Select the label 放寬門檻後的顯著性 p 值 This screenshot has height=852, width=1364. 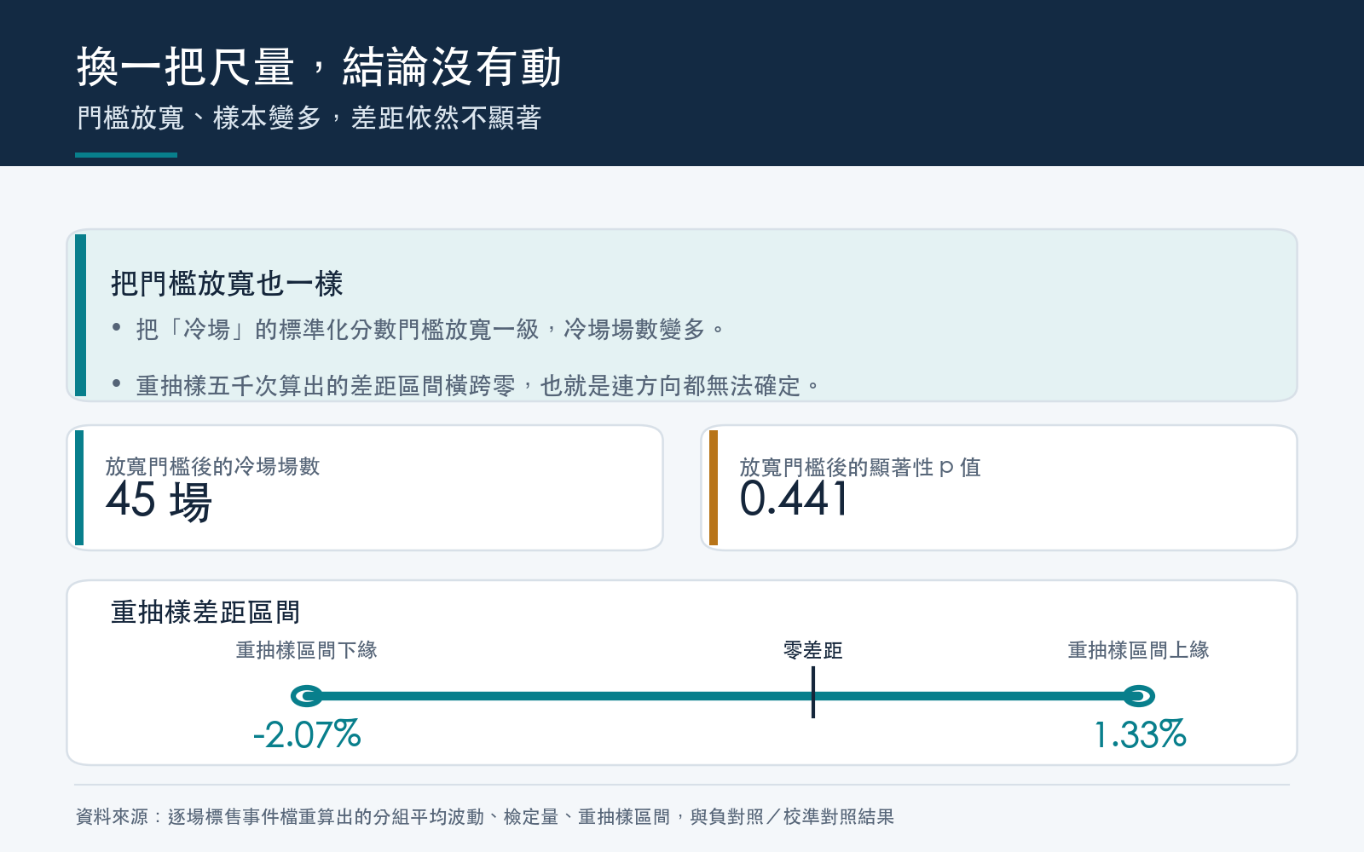(x=859, y=467)
